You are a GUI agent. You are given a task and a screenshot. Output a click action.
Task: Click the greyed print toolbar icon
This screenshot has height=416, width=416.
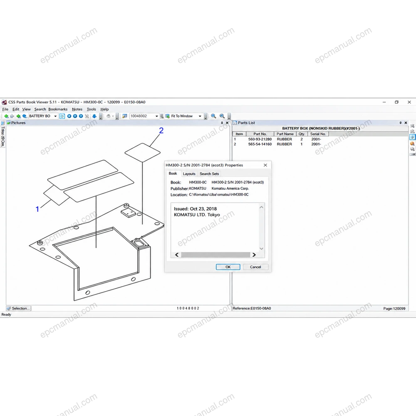(x=108, y=116)
